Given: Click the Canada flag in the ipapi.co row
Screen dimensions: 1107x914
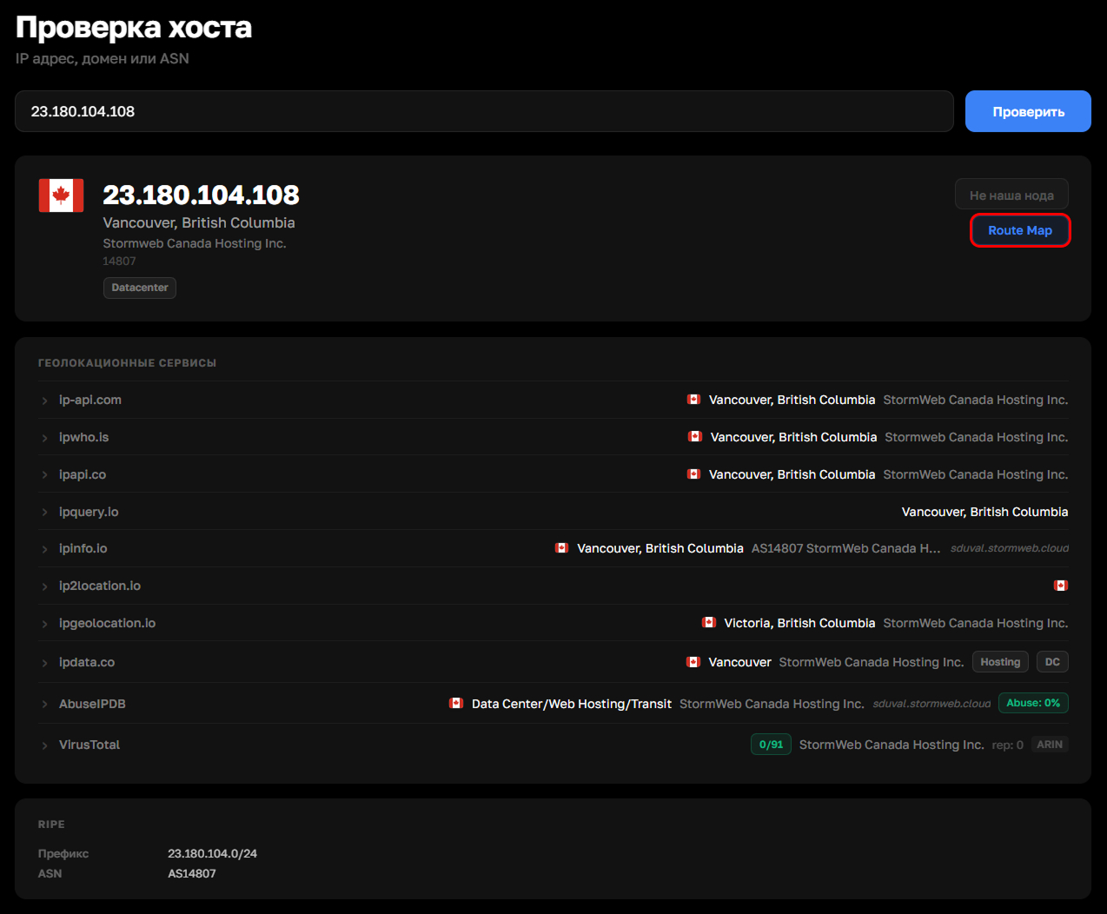Looking at the screenshot, I should click(x=693, y=474).
